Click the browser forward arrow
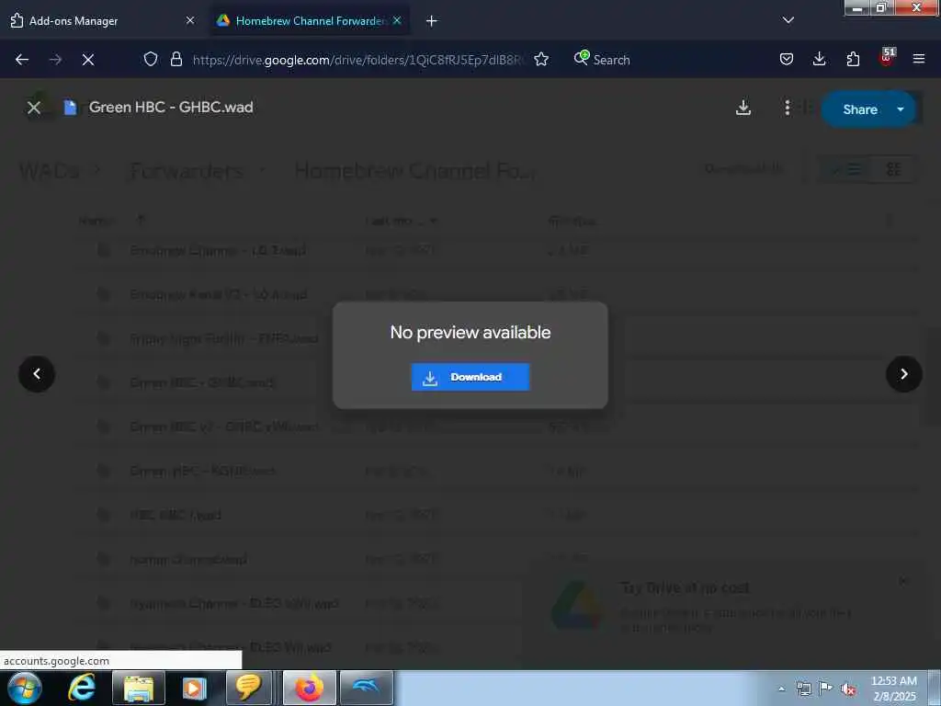The width and height of the screenshot is (941, 706). point(55,60)
